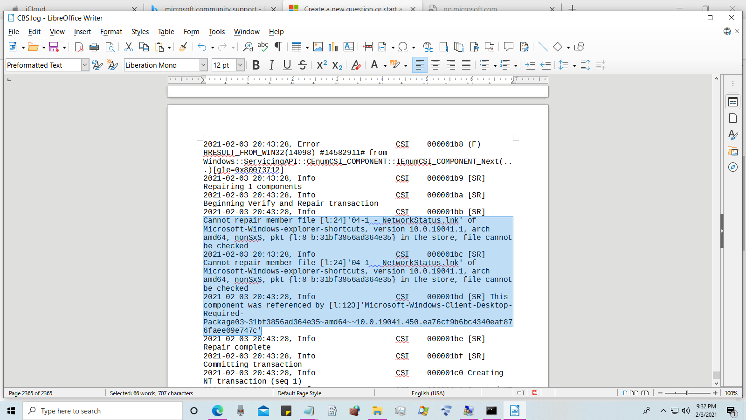
Task: Expand the Paragraph Style dropdown arrow
Action: [85, 65]
